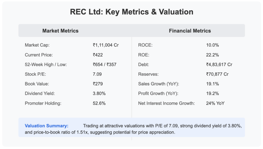Select the ROE value 22.2%
Screen dimensions: 263x149
click(212, 55)
